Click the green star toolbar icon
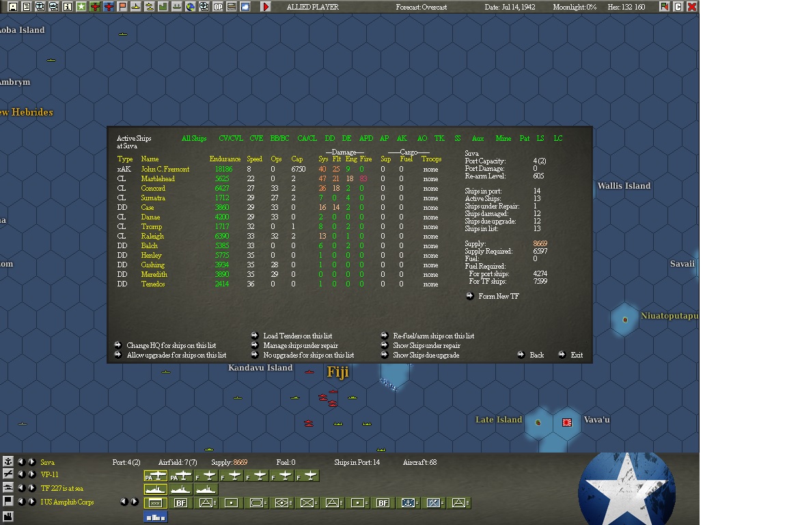Screen dimensions: 787x525 81,7
